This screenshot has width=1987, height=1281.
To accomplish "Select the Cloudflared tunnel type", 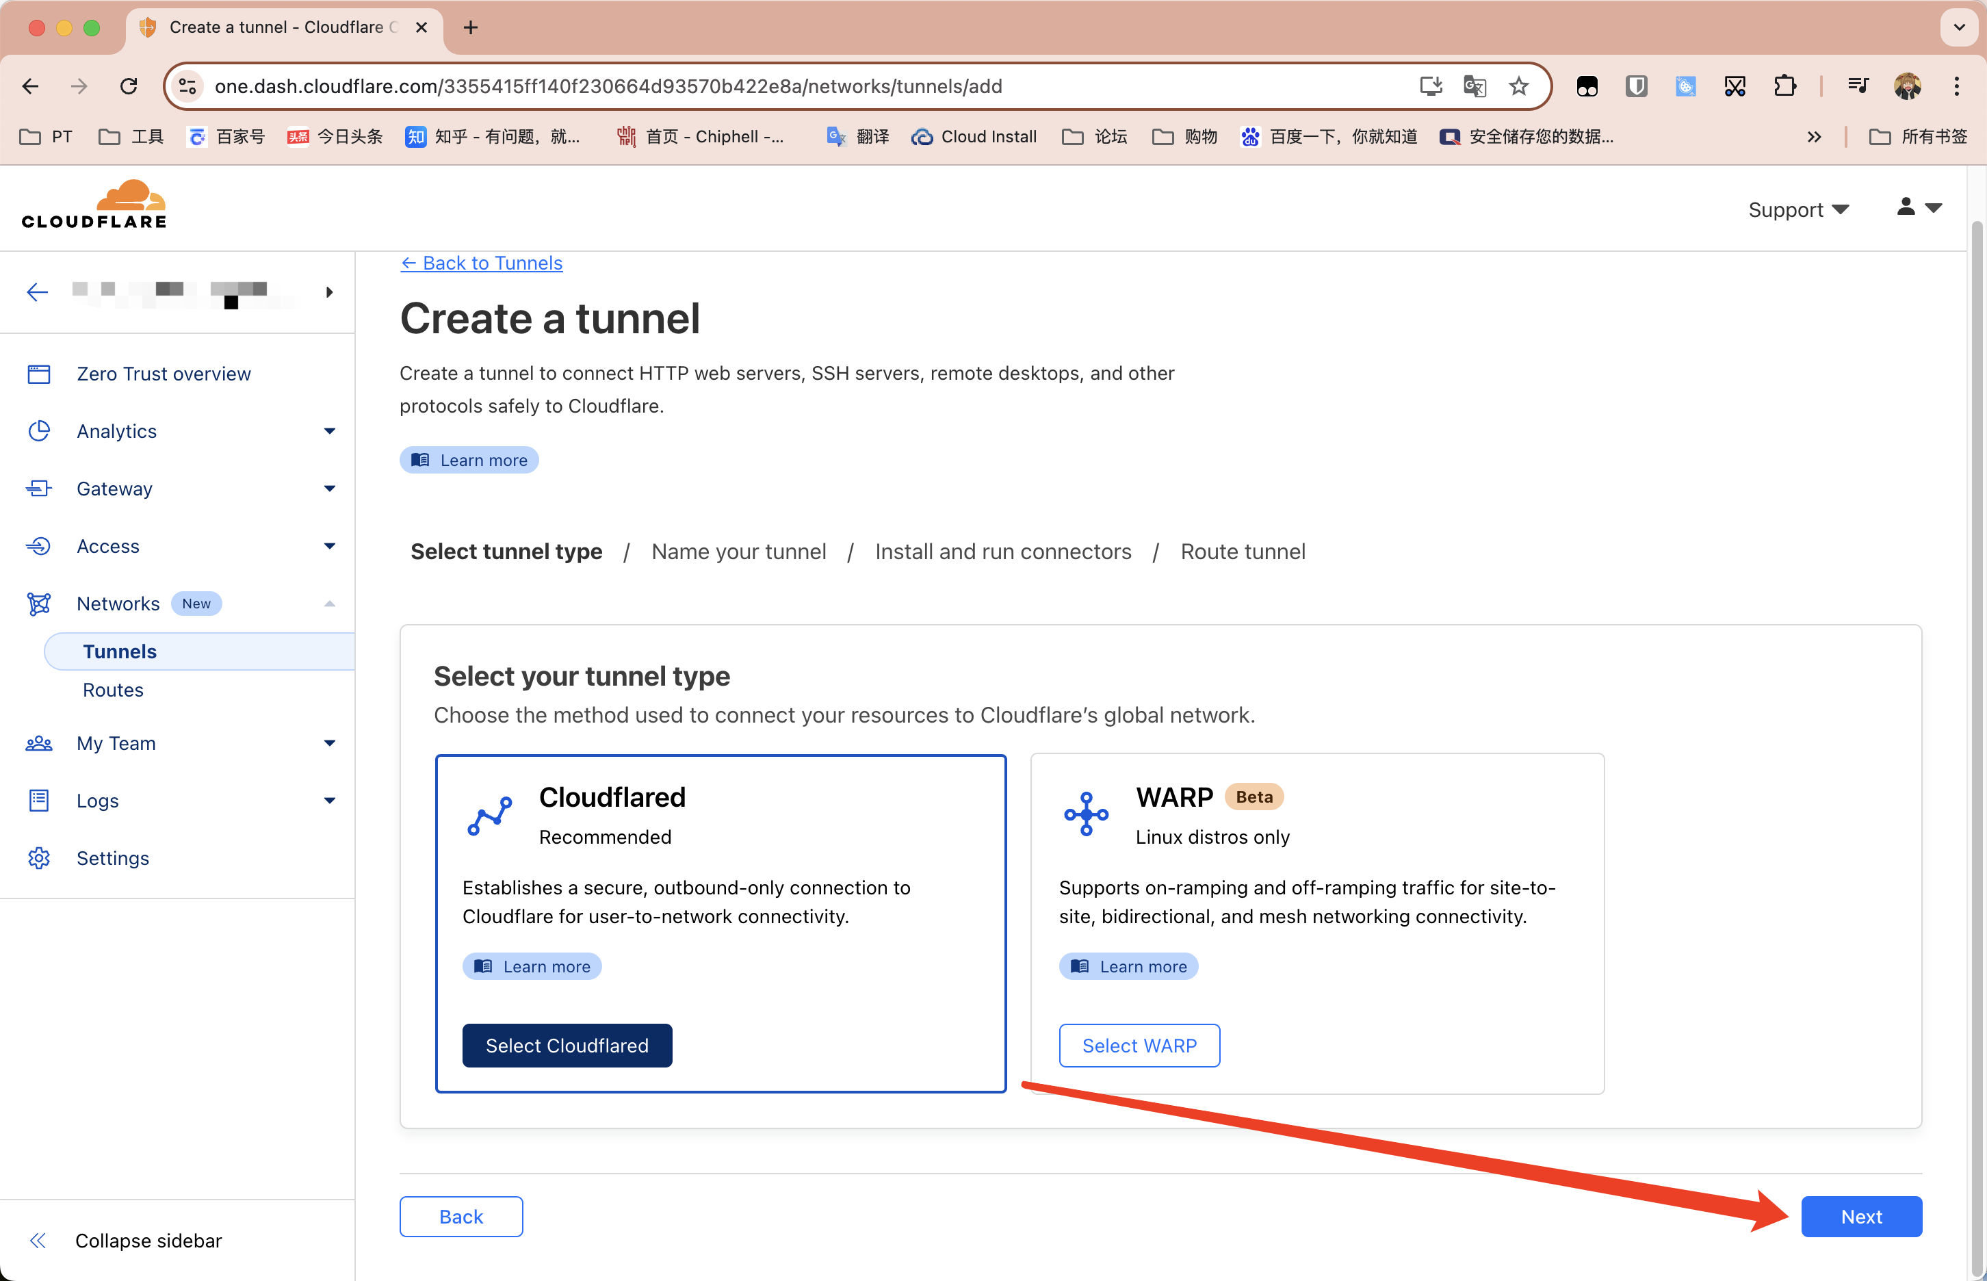I will (x=567, y=1045).
